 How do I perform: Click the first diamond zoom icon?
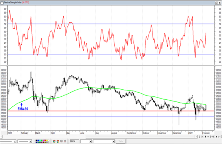tap(211, 137)
